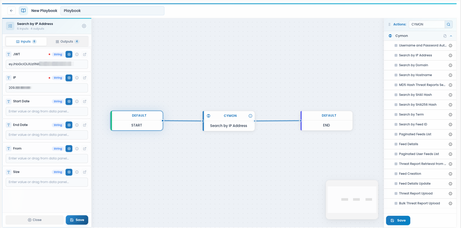Select the Inputs tab
The width and height of the screenshot is (461, 228).
coord(26,42)
